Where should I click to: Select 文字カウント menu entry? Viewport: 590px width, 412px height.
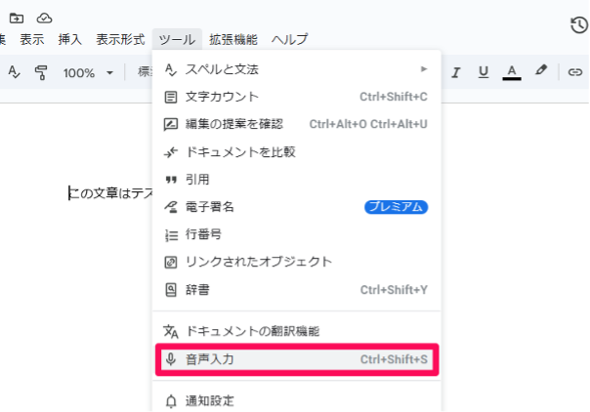297,97
